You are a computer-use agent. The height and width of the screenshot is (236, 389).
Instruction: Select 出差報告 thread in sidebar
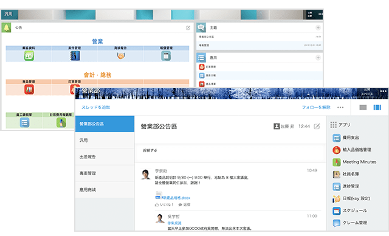[x=105, y=157]
